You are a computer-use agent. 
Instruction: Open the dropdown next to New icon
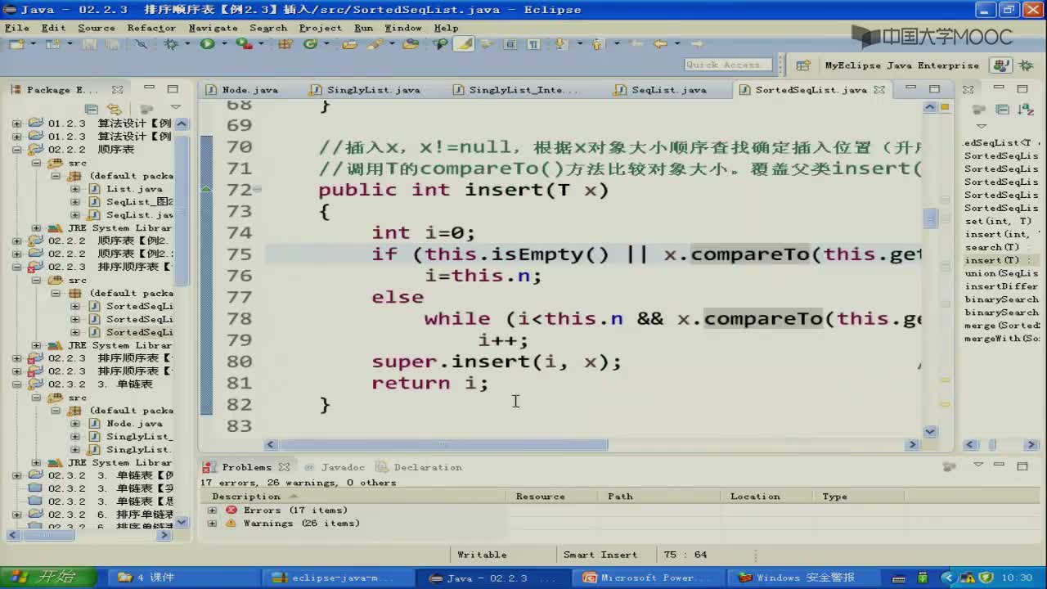(x=33, y=44)
